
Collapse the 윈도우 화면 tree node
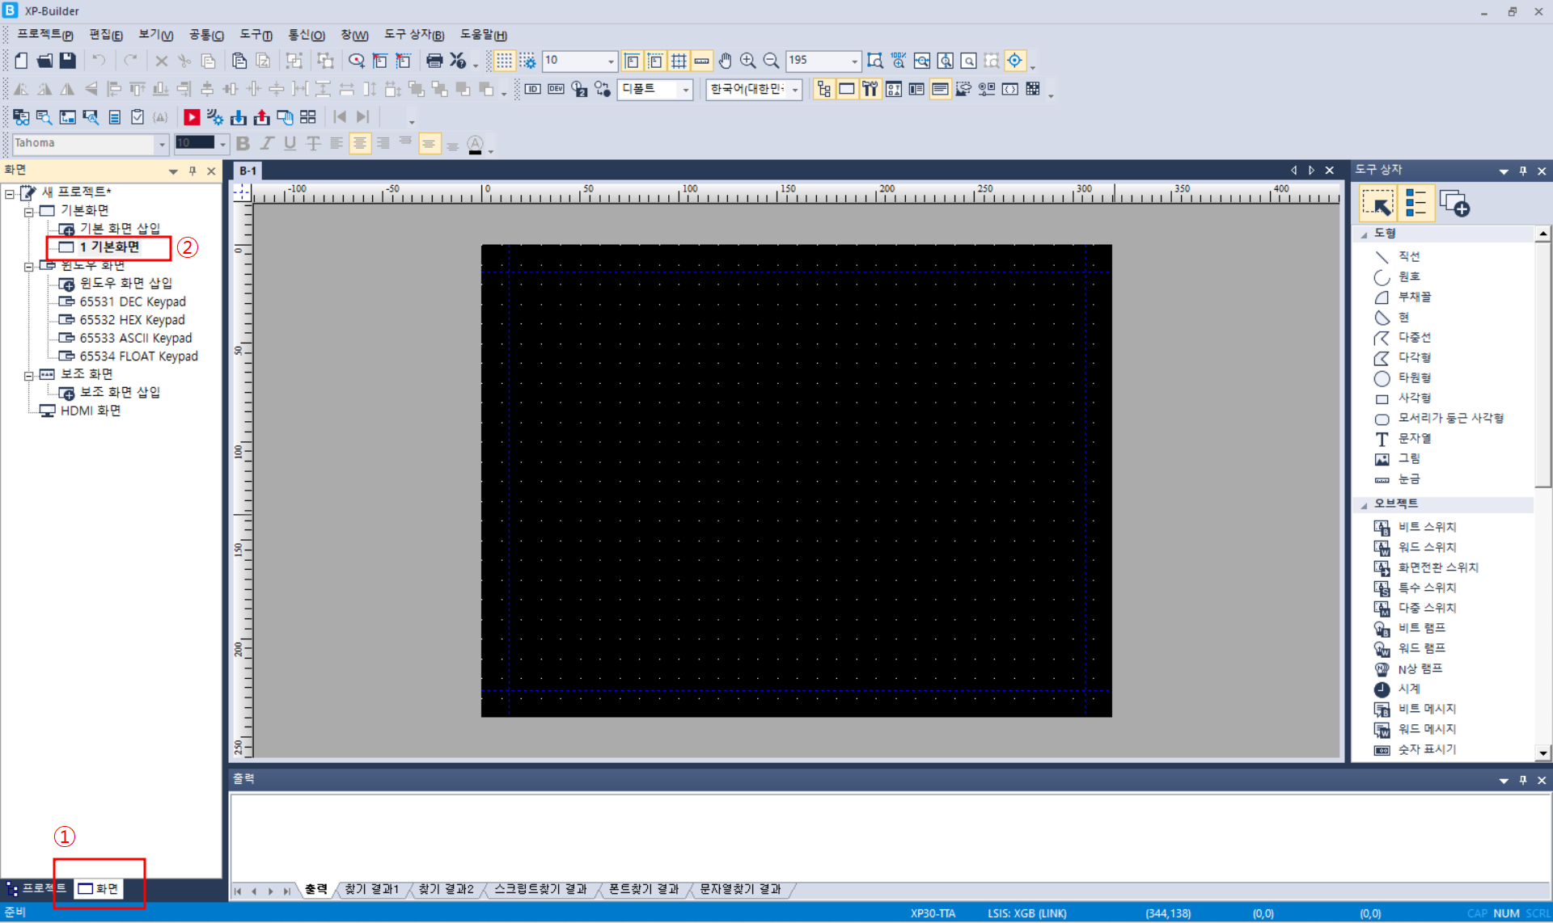(29, 266)
